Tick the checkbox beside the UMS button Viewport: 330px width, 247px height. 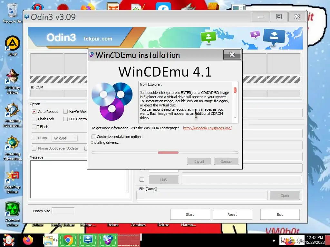(x=142, y=179)
